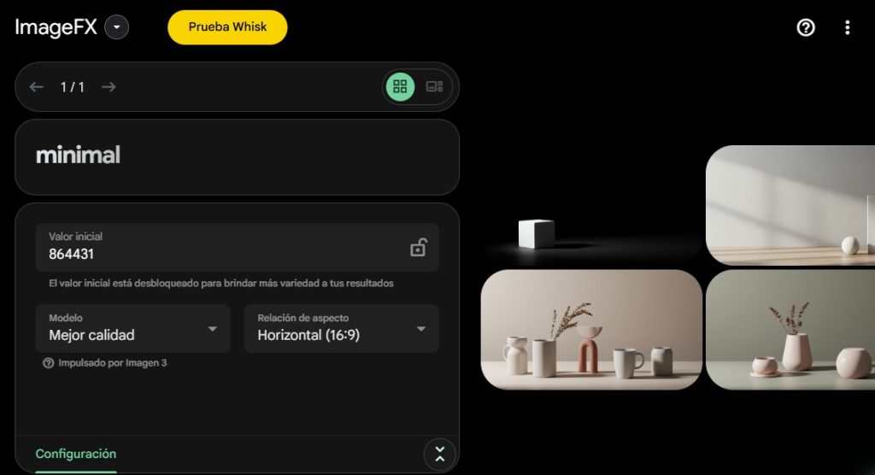Open the help question mark icon
Screen dimensions: 875x475
coord(805,27)
